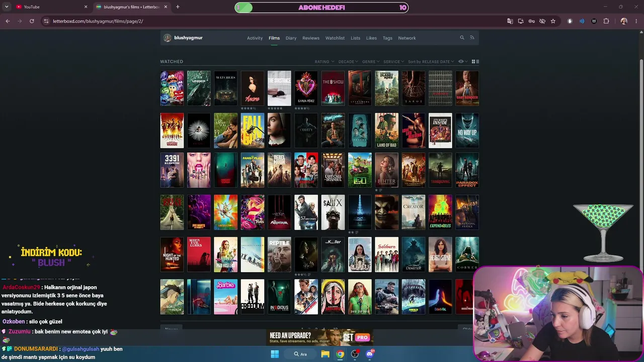The height and width of the screenshot is (362, 644).
Task: Expand the DECADE filter dropdown
Action: (348, 62)
